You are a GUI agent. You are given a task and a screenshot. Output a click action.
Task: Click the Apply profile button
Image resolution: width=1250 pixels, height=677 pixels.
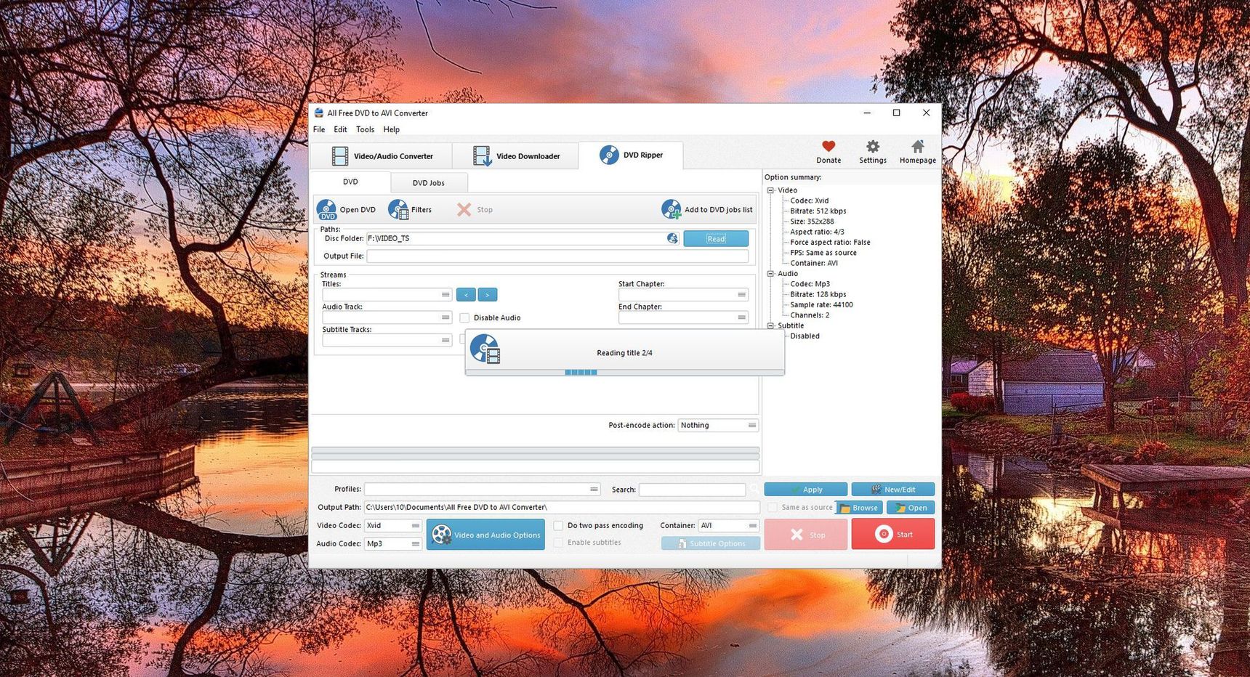pos(806,490)
